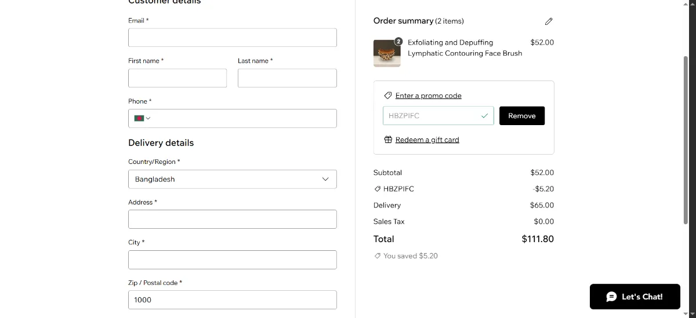Click the HBZPIFC promo code field
This screenshot has width=696, height=318.
tap(438, 116)
